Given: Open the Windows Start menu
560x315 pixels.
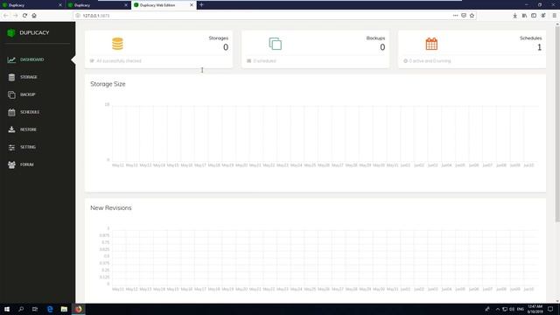Looking at the screenshot, I should pyautogui.click(x=7, y=309).
